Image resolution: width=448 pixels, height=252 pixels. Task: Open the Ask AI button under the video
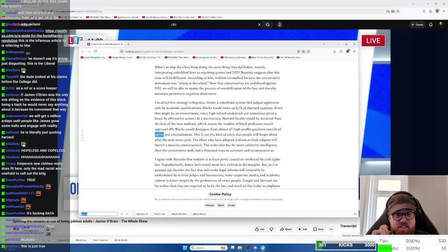click(x=302, y=229)
